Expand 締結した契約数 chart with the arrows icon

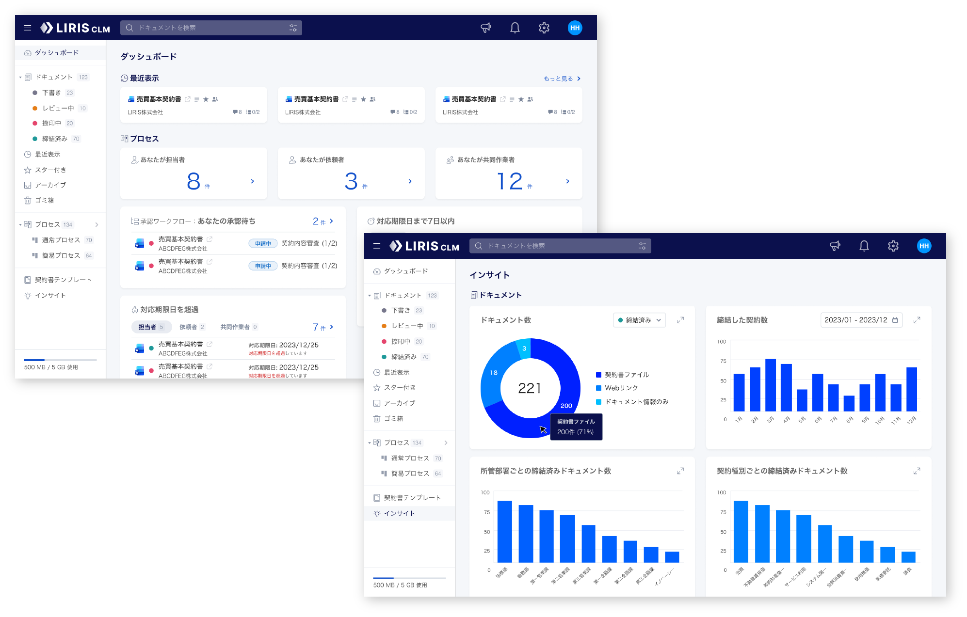point(917,320)
